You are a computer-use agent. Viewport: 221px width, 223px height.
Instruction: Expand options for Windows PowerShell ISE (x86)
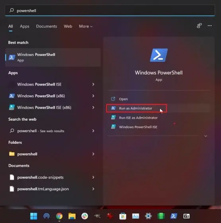coord(93,108)
